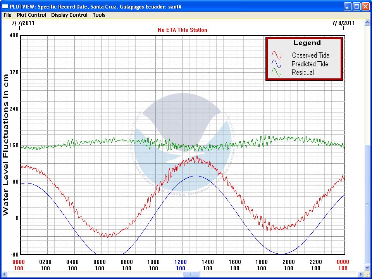This screenshot has width=372, height=279.
Task: Click the 7/ 8/2011 end date marker
Action: pos(343,23)
